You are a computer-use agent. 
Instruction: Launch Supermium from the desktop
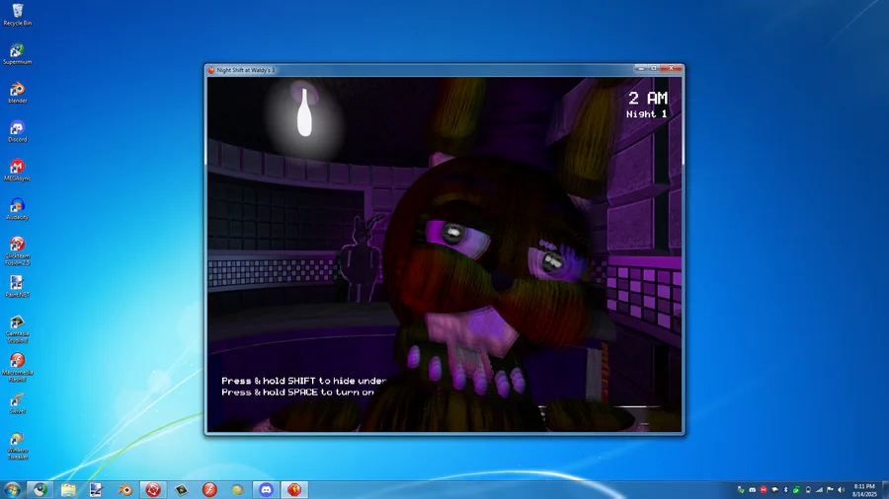tap(17, 54)
